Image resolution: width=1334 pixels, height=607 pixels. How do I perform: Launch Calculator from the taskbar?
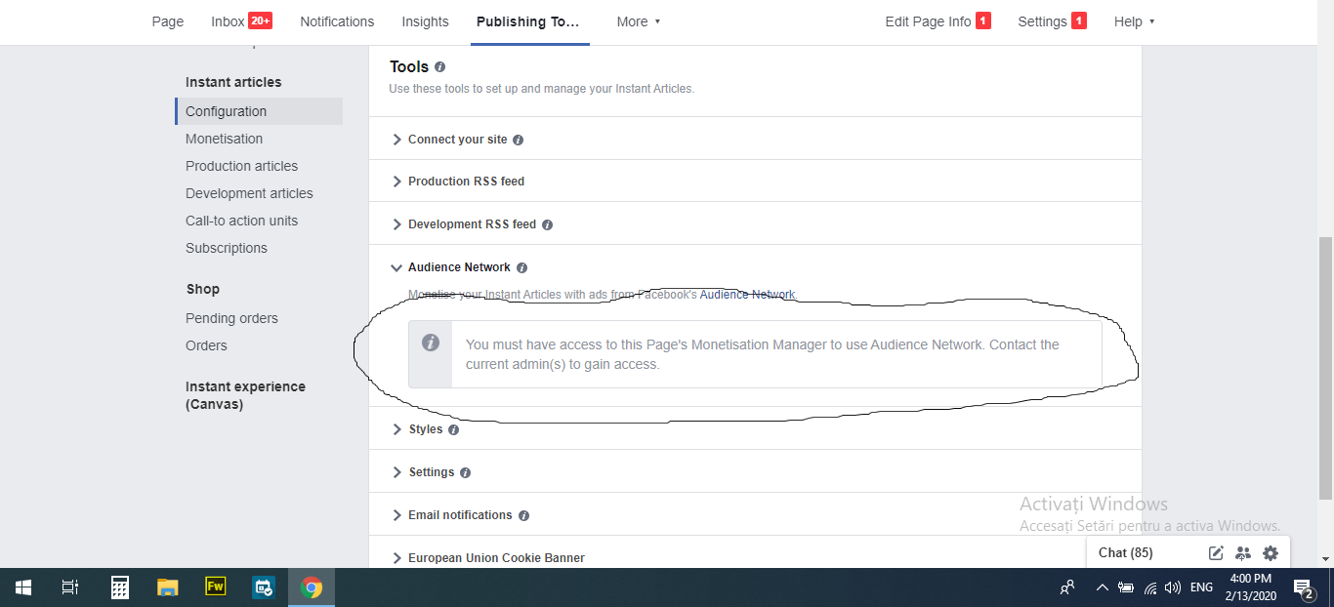pos(120,587)
